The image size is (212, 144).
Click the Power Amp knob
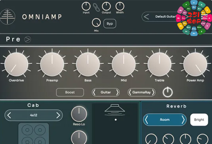195,64
